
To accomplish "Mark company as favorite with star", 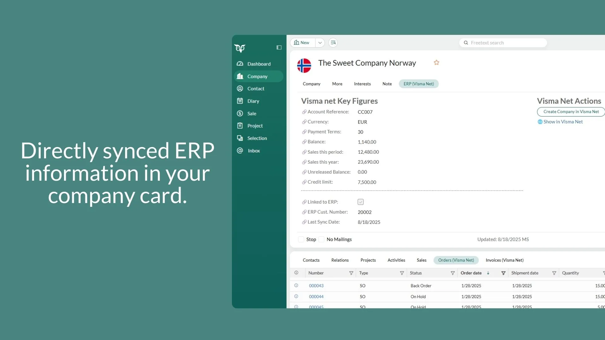I will (436, 63).
